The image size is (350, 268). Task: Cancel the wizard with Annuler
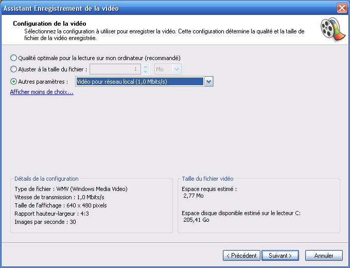click(324, 255)
